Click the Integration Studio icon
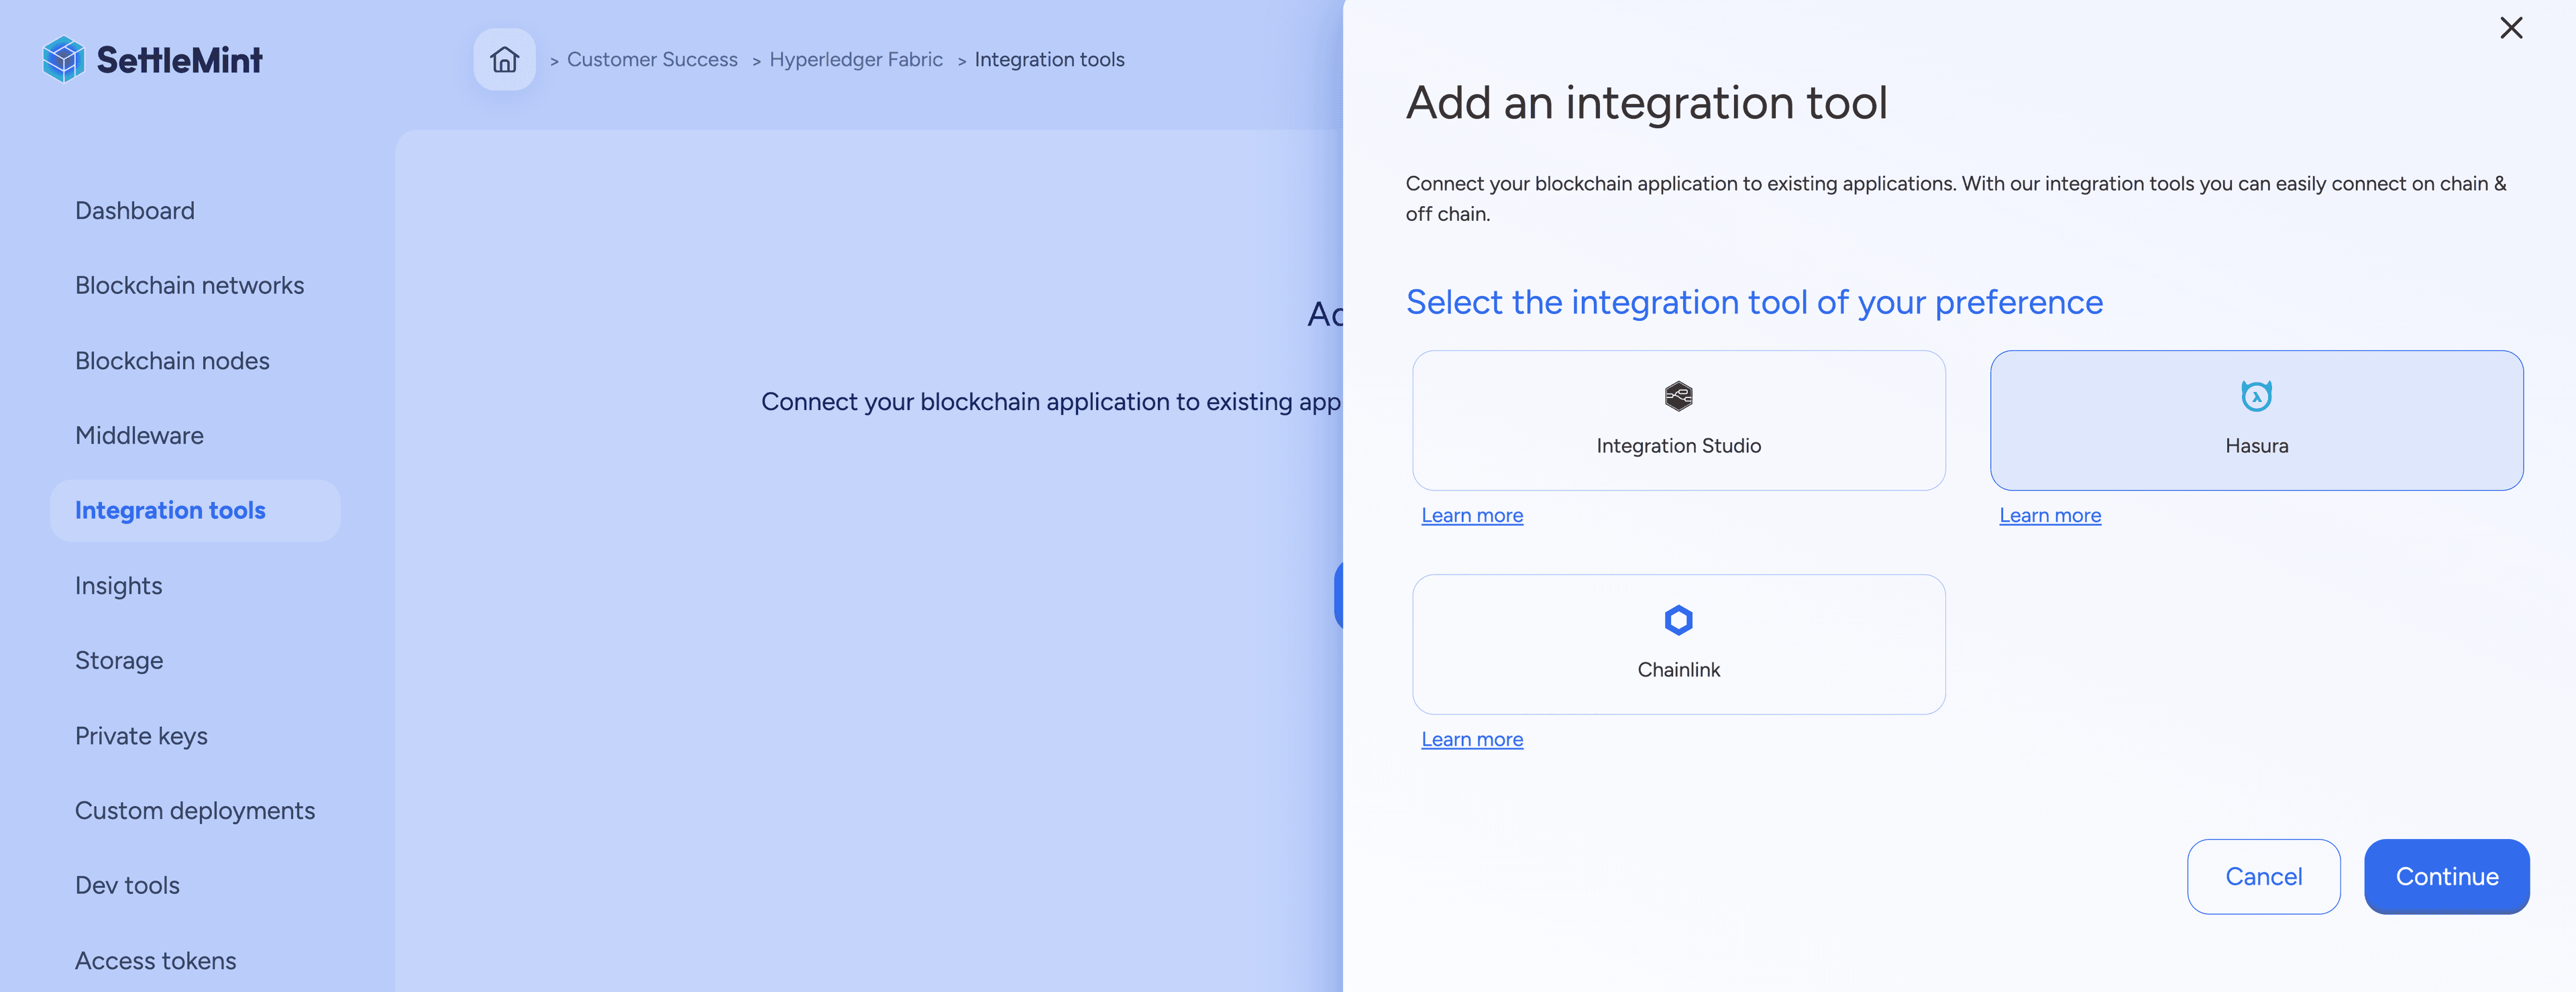This screenshot has height=992, width=2576. pos(1678,397)
